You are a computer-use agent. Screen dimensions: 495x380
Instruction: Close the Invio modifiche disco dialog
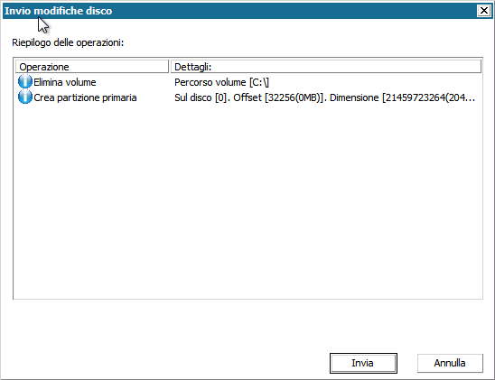tap(483, 11)
